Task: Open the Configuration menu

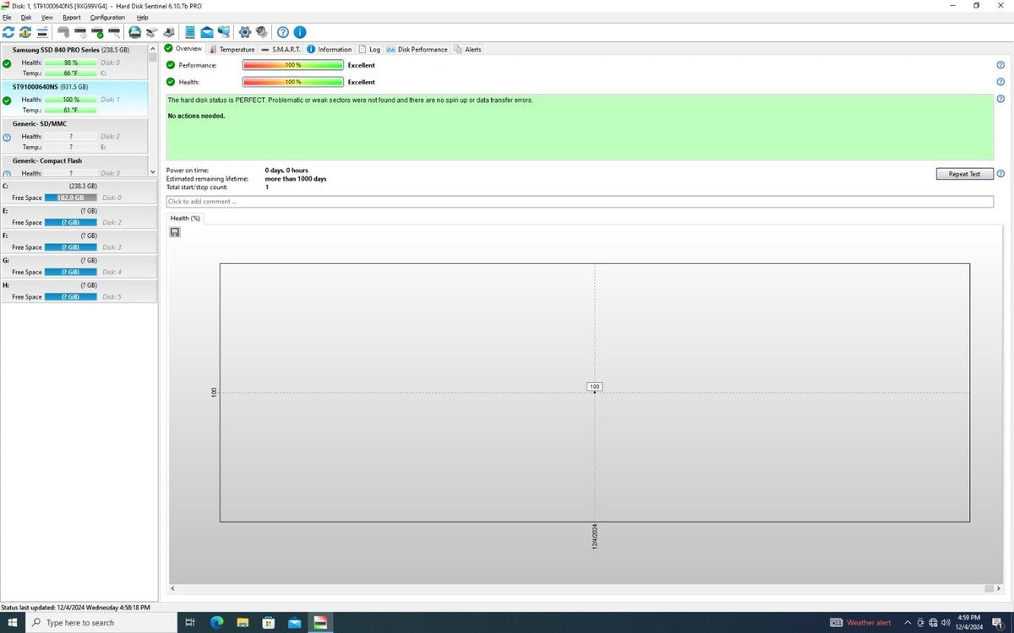Action: click(107, 17)
